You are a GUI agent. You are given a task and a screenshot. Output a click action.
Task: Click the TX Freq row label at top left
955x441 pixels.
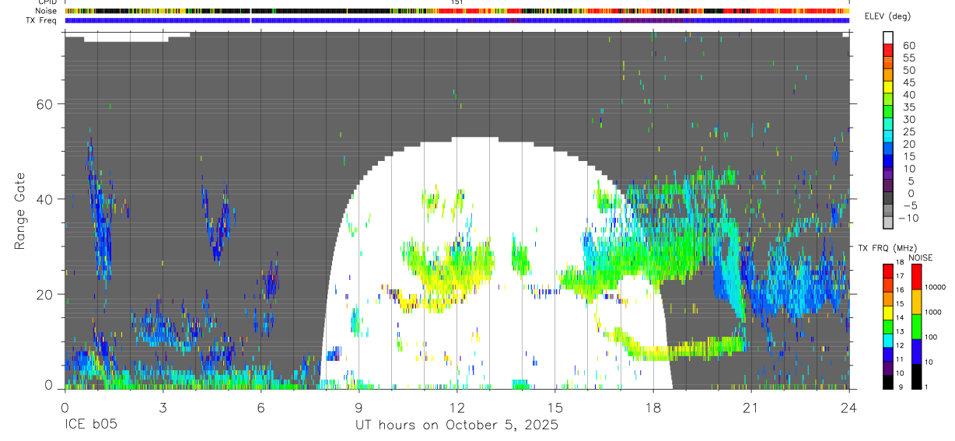coord(43,20)
